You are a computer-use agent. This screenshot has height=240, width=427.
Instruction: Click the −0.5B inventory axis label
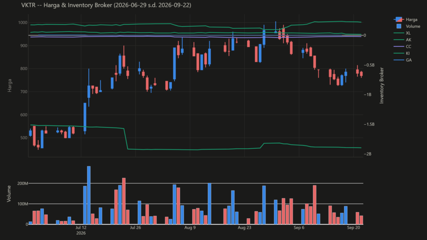tap(369, 65)
